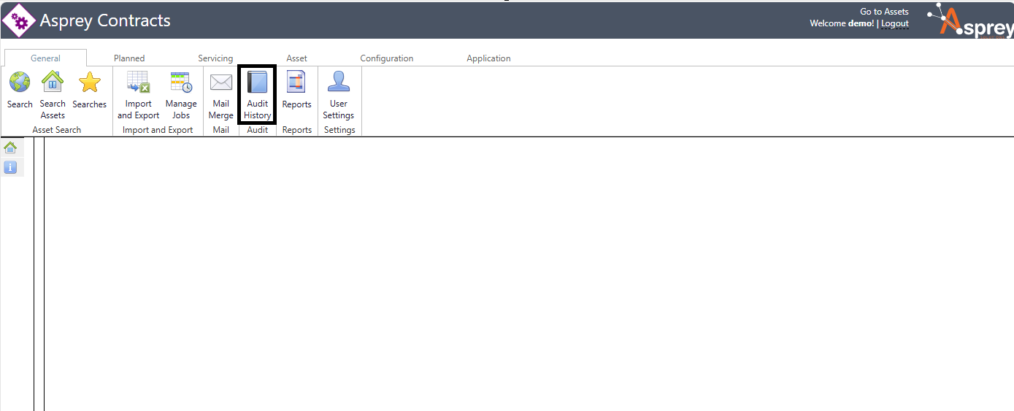This screenshot has width=1014, height=411.
Task: Click the home icon in left sidebar
Action: [10, 147]
